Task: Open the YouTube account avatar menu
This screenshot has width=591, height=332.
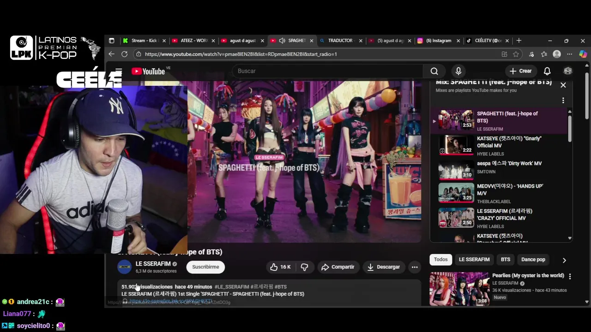Action: [x=568, y=71]
